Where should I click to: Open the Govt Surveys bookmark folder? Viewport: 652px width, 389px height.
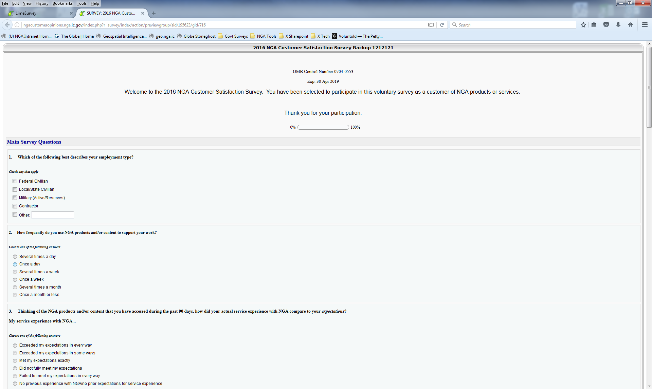coord(233,36)
